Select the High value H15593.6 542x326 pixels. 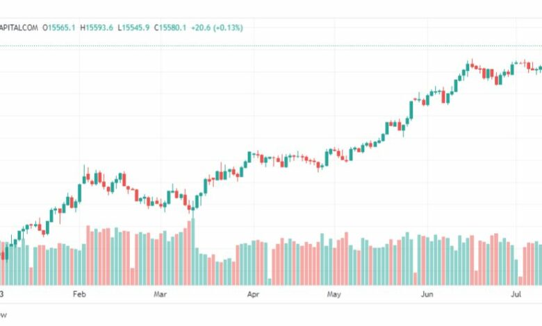[x=98, y=28]
